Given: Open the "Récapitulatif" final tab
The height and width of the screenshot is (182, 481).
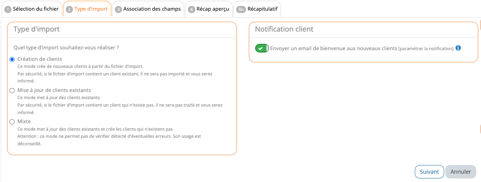Looking at the screenshot, I should tap(262, 9).
